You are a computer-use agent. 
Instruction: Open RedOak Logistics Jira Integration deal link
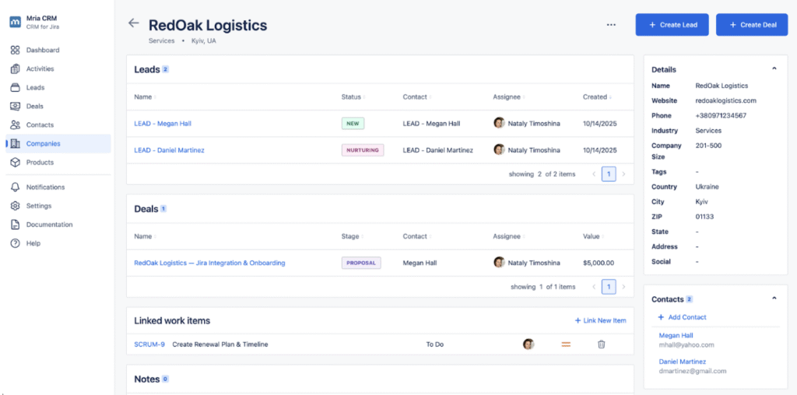tap(209, 263)
